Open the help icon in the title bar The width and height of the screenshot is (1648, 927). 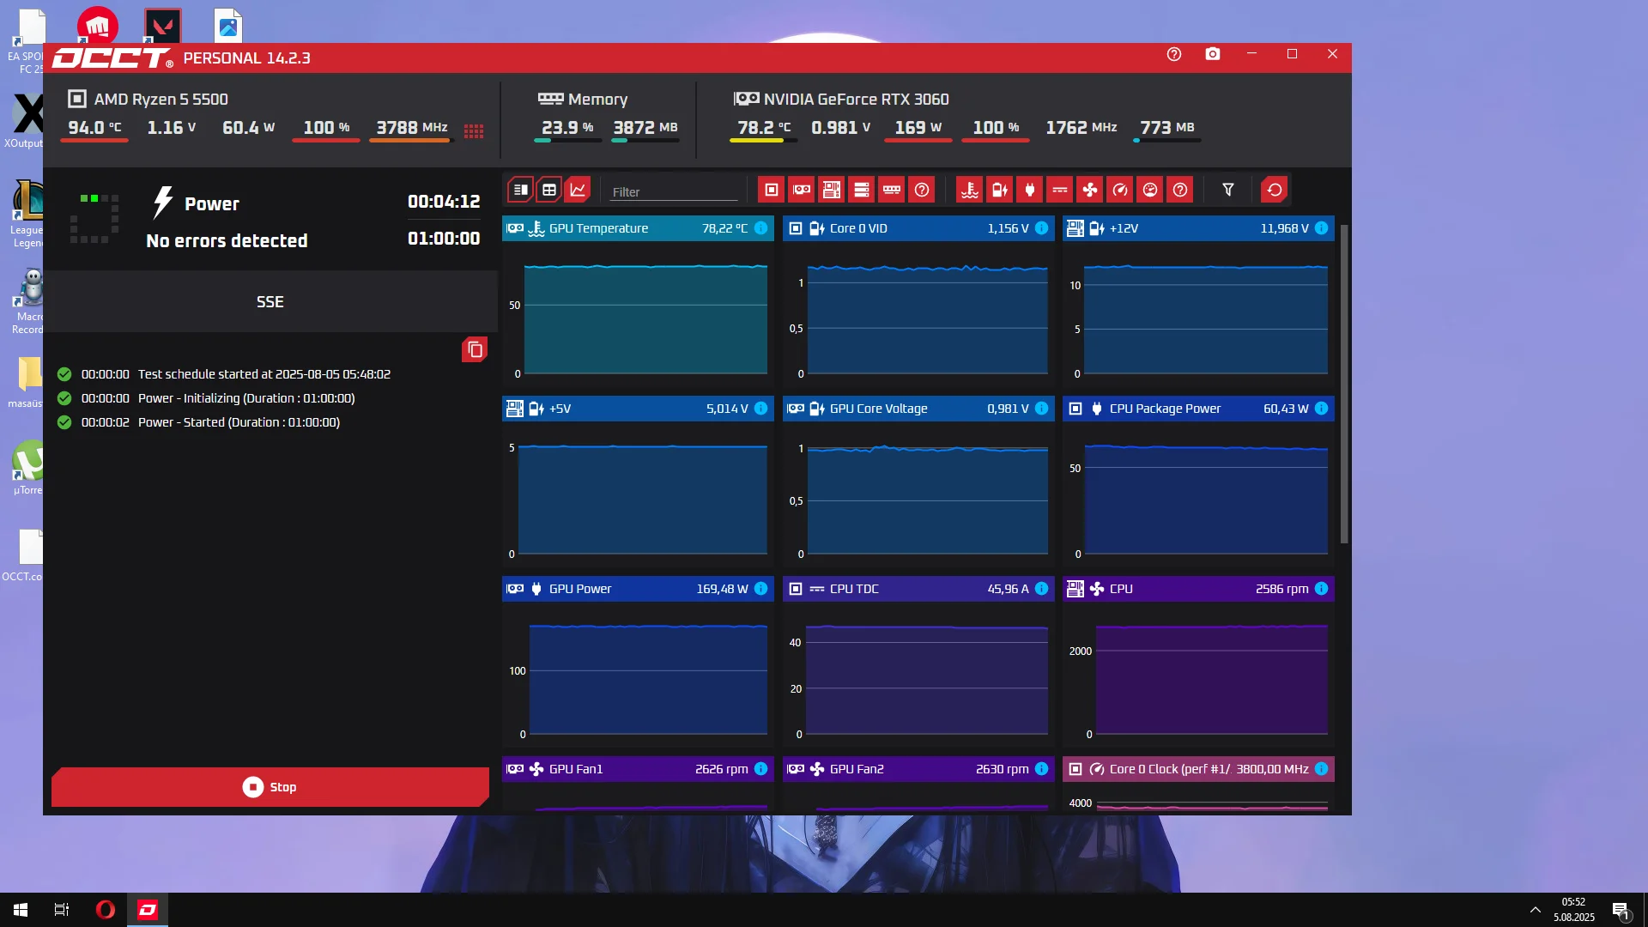[x=1174, y=54]
